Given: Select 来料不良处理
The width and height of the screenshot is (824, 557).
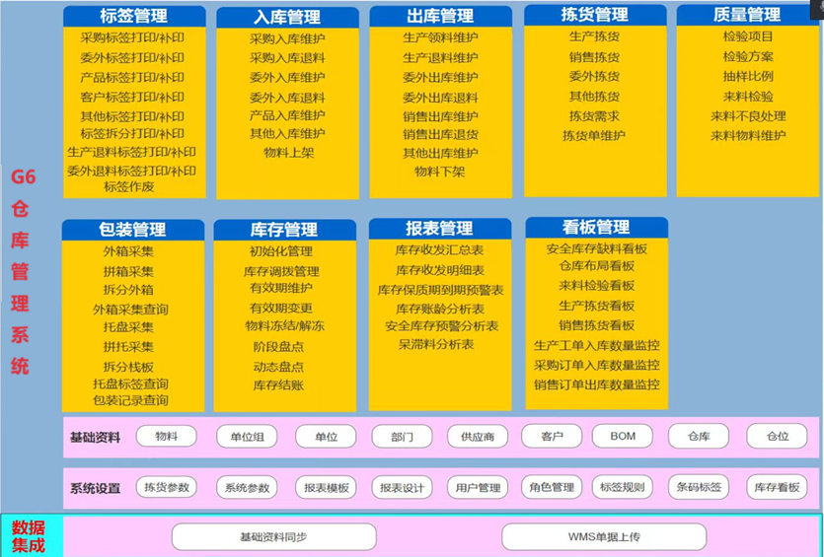Looking at the screenshot, I should click(748, 116).
